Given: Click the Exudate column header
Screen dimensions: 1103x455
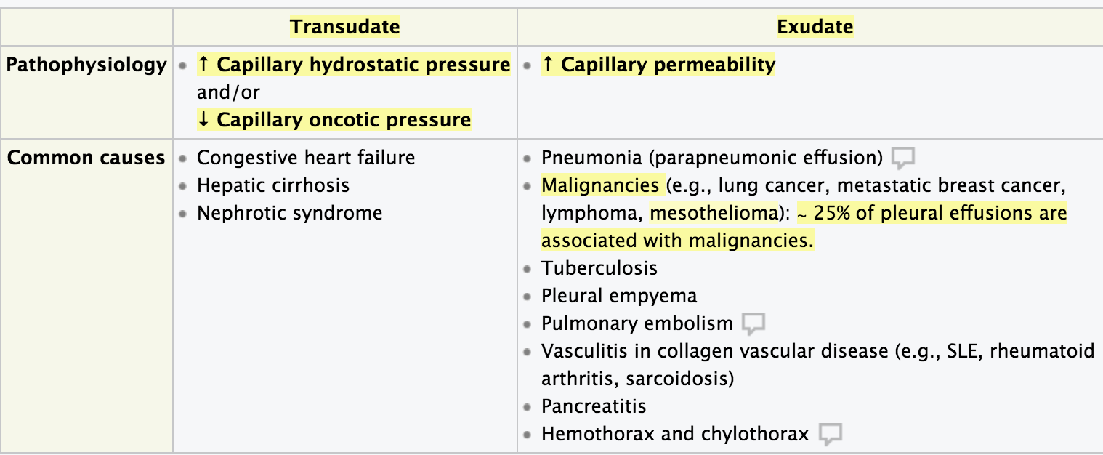Looking at the screenshot, I should (815, 28).
